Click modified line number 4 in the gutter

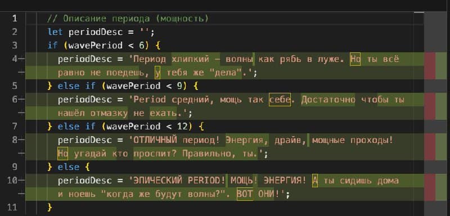(15, 60)
